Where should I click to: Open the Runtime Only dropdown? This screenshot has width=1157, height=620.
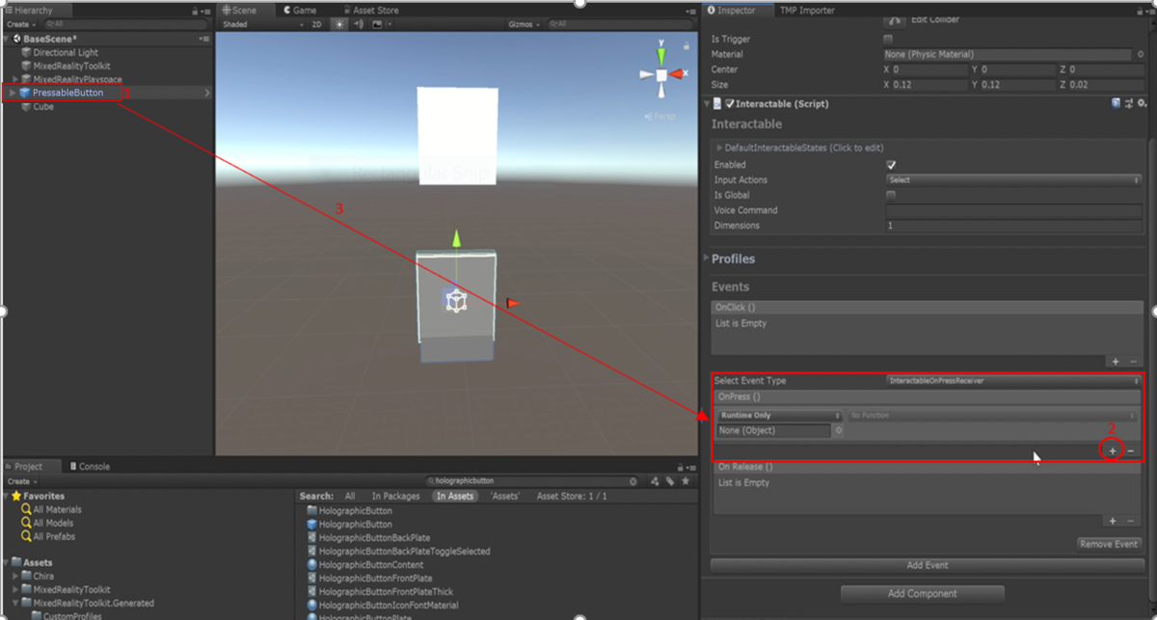point(781,416)
